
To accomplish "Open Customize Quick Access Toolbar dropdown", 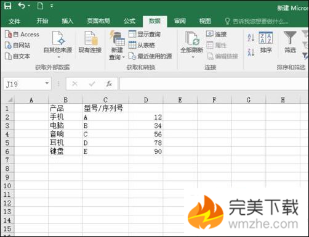I will [x=52, y=6].
